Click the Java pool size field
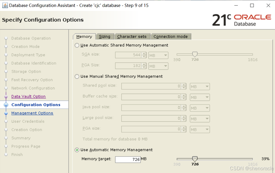 [x=151, y=108]
